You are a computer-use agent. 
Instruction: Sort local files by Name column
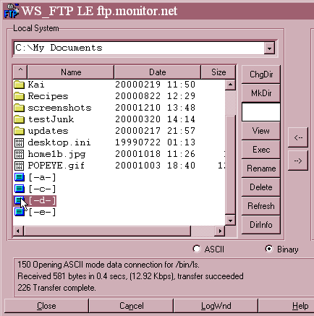[x=71, y=72]
